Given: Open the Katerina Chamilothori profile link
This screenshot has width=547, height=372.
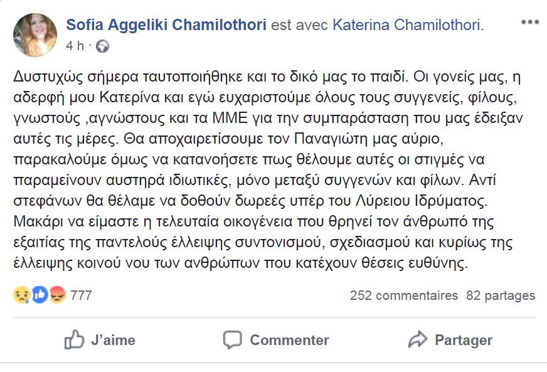Looking at the screenshot, I should click(x=408, y=24).
